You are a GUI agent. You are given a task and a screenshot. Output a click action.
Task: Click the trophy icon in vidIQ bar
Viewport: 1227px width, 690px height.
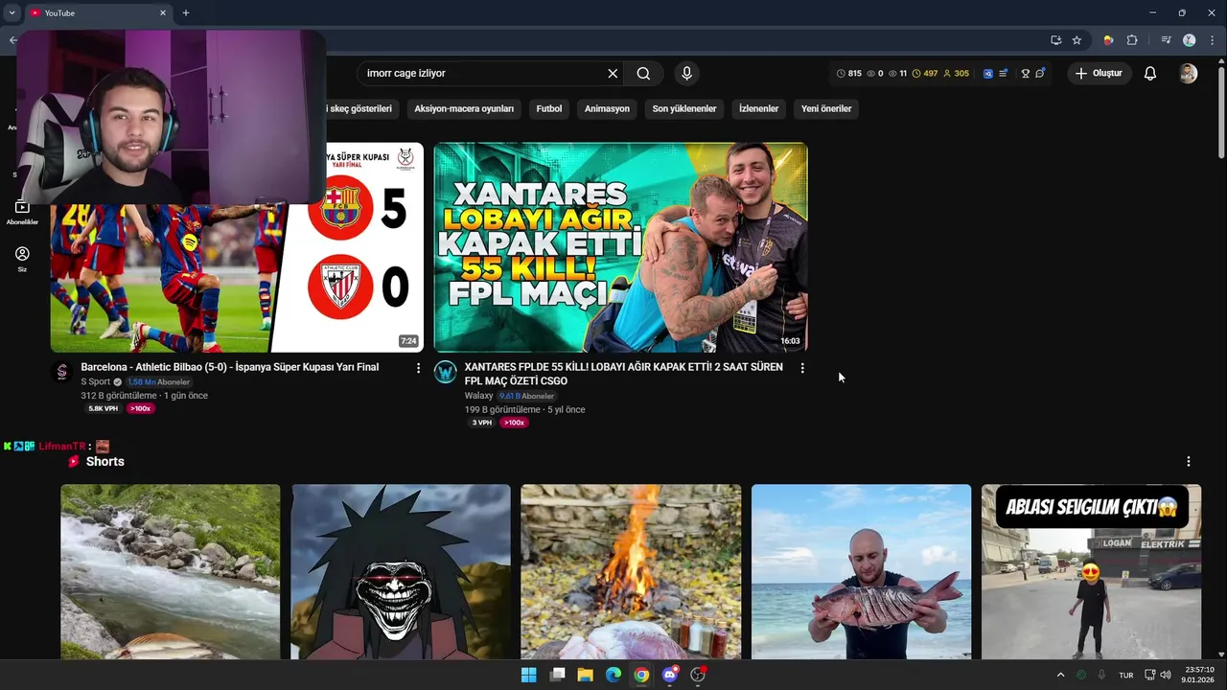pos(1025,73)
